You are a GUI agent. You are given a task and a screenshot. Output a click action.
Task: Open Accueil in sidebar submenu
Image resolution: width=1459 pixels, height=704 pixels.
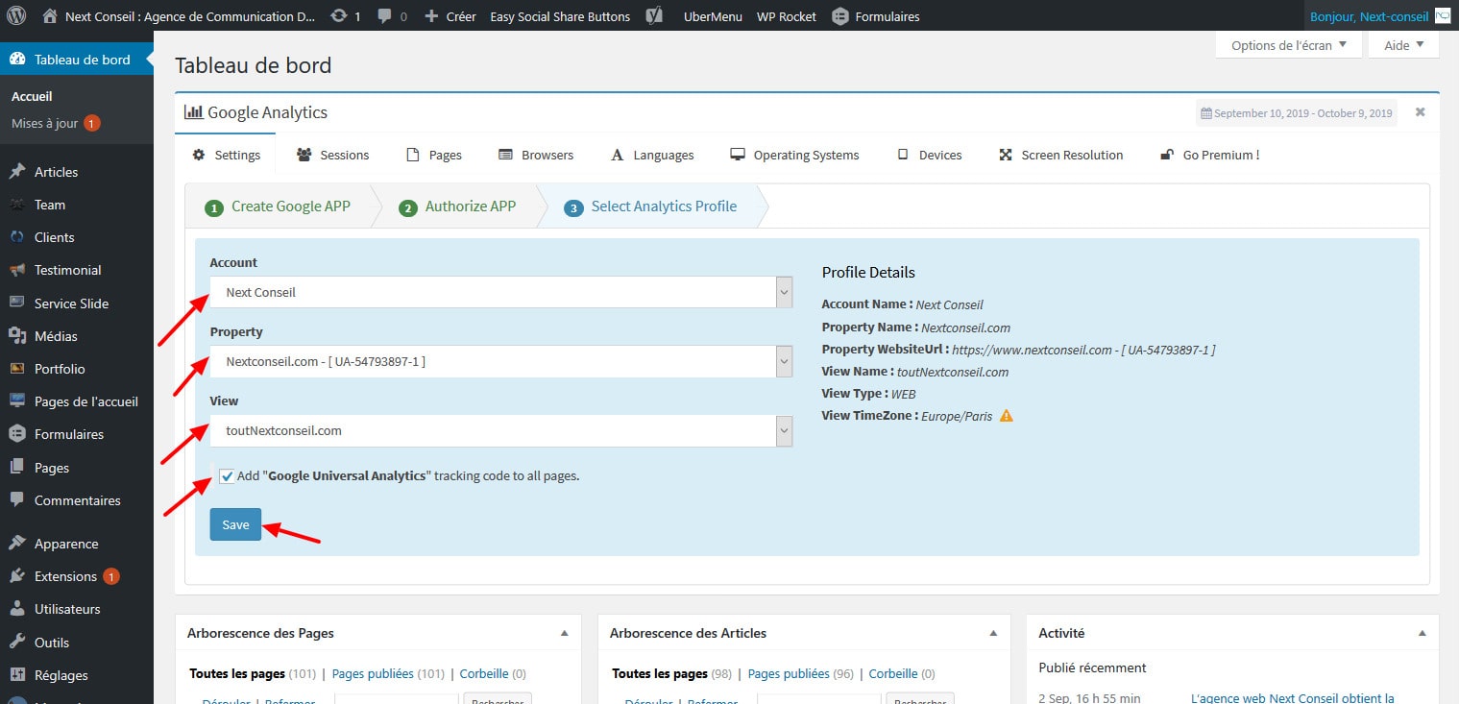click(x=32, y=96)
